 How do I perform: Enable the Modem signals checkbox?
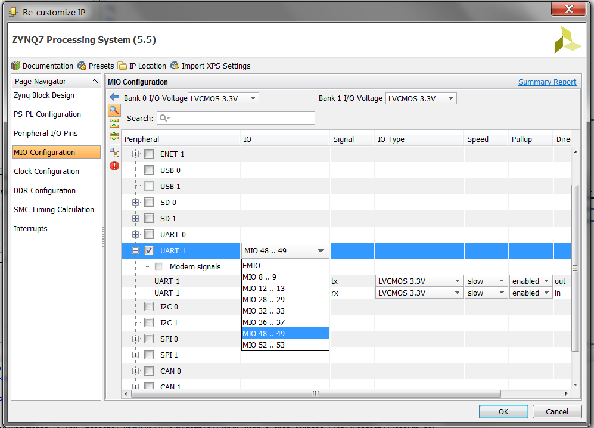(158, 266)
